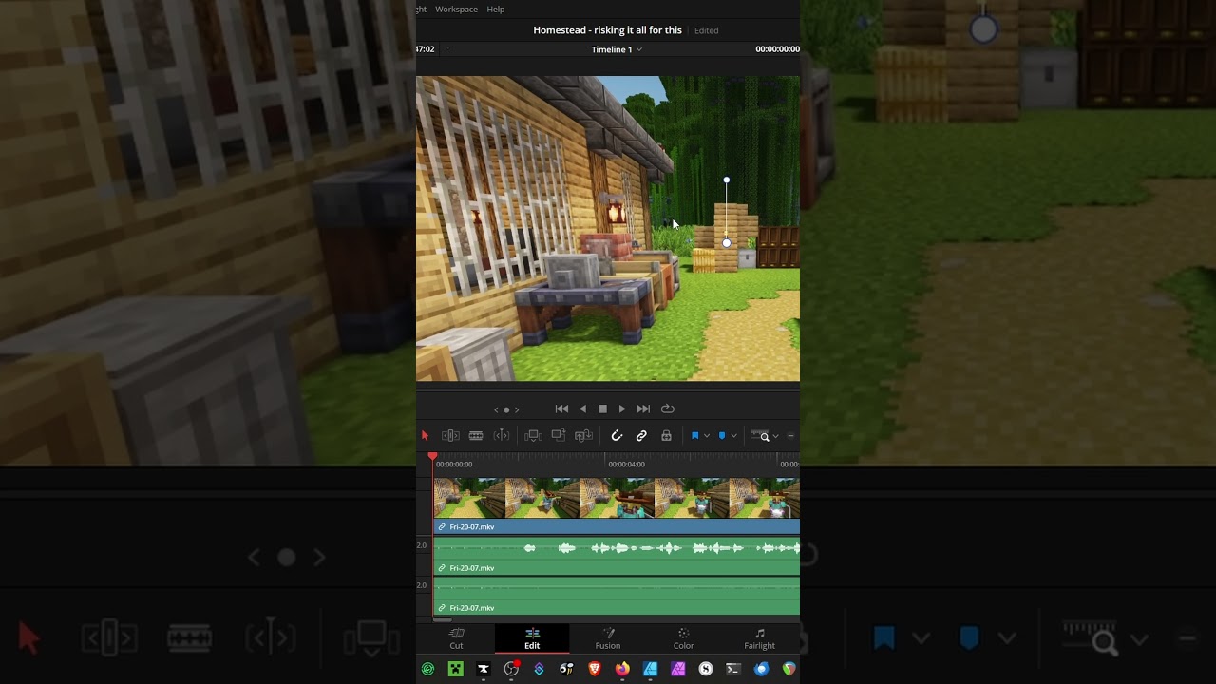Screen dimensions: 1216x684
Task: Click the Homestead project title text
Action: 607,30
